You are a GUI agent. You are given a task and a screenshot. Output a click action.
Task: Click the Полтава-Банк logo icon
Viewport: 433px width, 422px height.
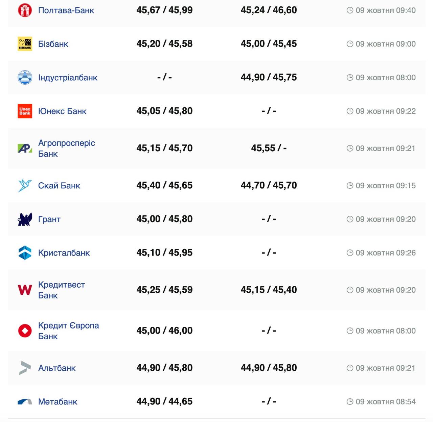(x=25, y=10)
